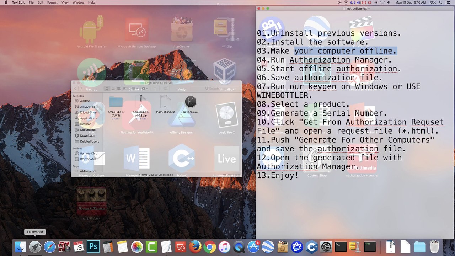Click the blue video camera icon in the Dock
The height and width of the screenshot is (256, 455).
pos(297,247)
